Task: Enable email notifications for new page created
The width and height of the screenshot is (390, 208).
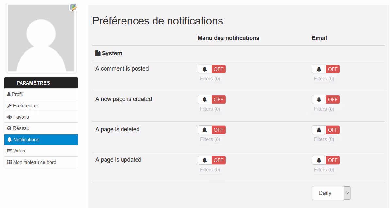Action: coord(326,100)
